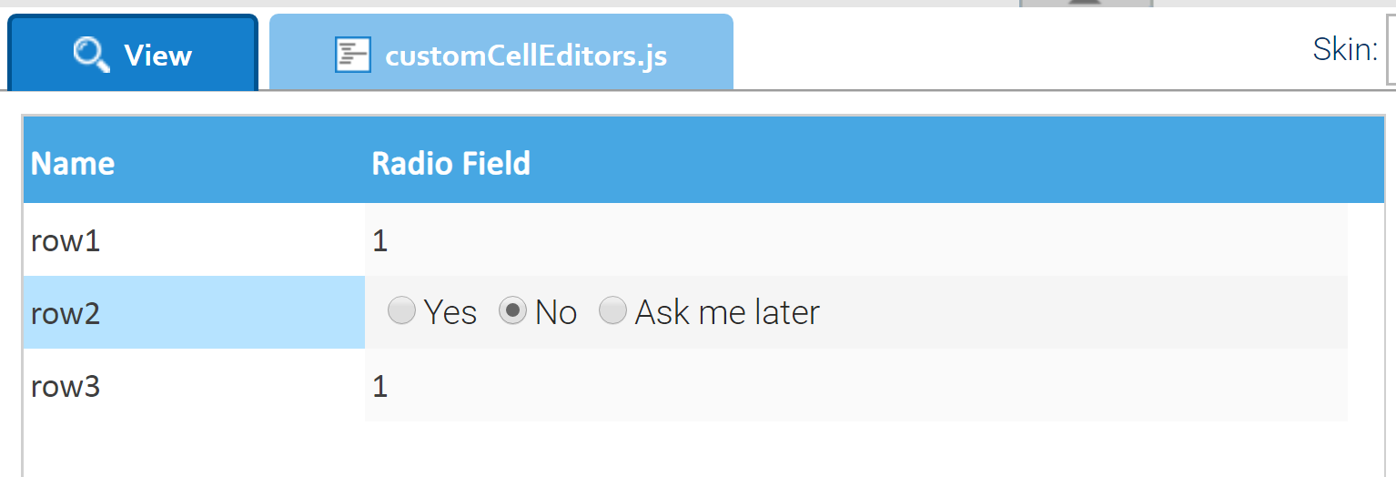Click the source file icon beside customCellEditors.js
1396x477 pixels.
tap(352, 56)
